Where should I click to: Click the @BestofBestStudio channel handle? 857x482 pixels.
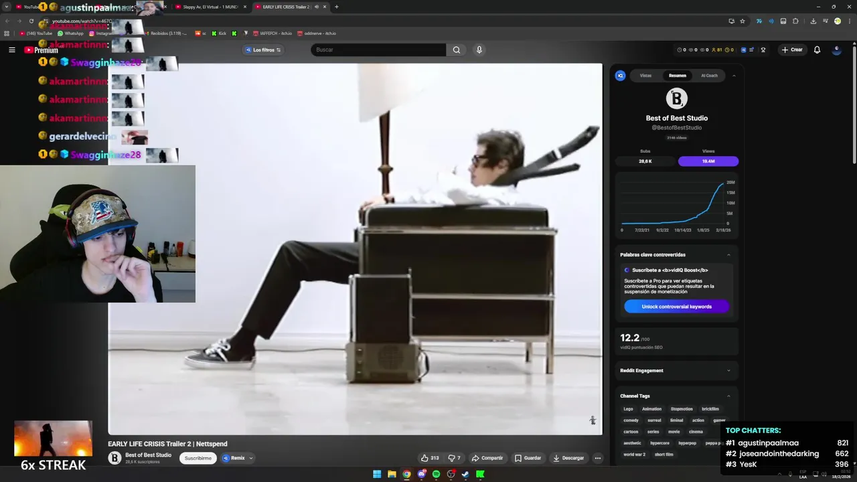(677, 128)
